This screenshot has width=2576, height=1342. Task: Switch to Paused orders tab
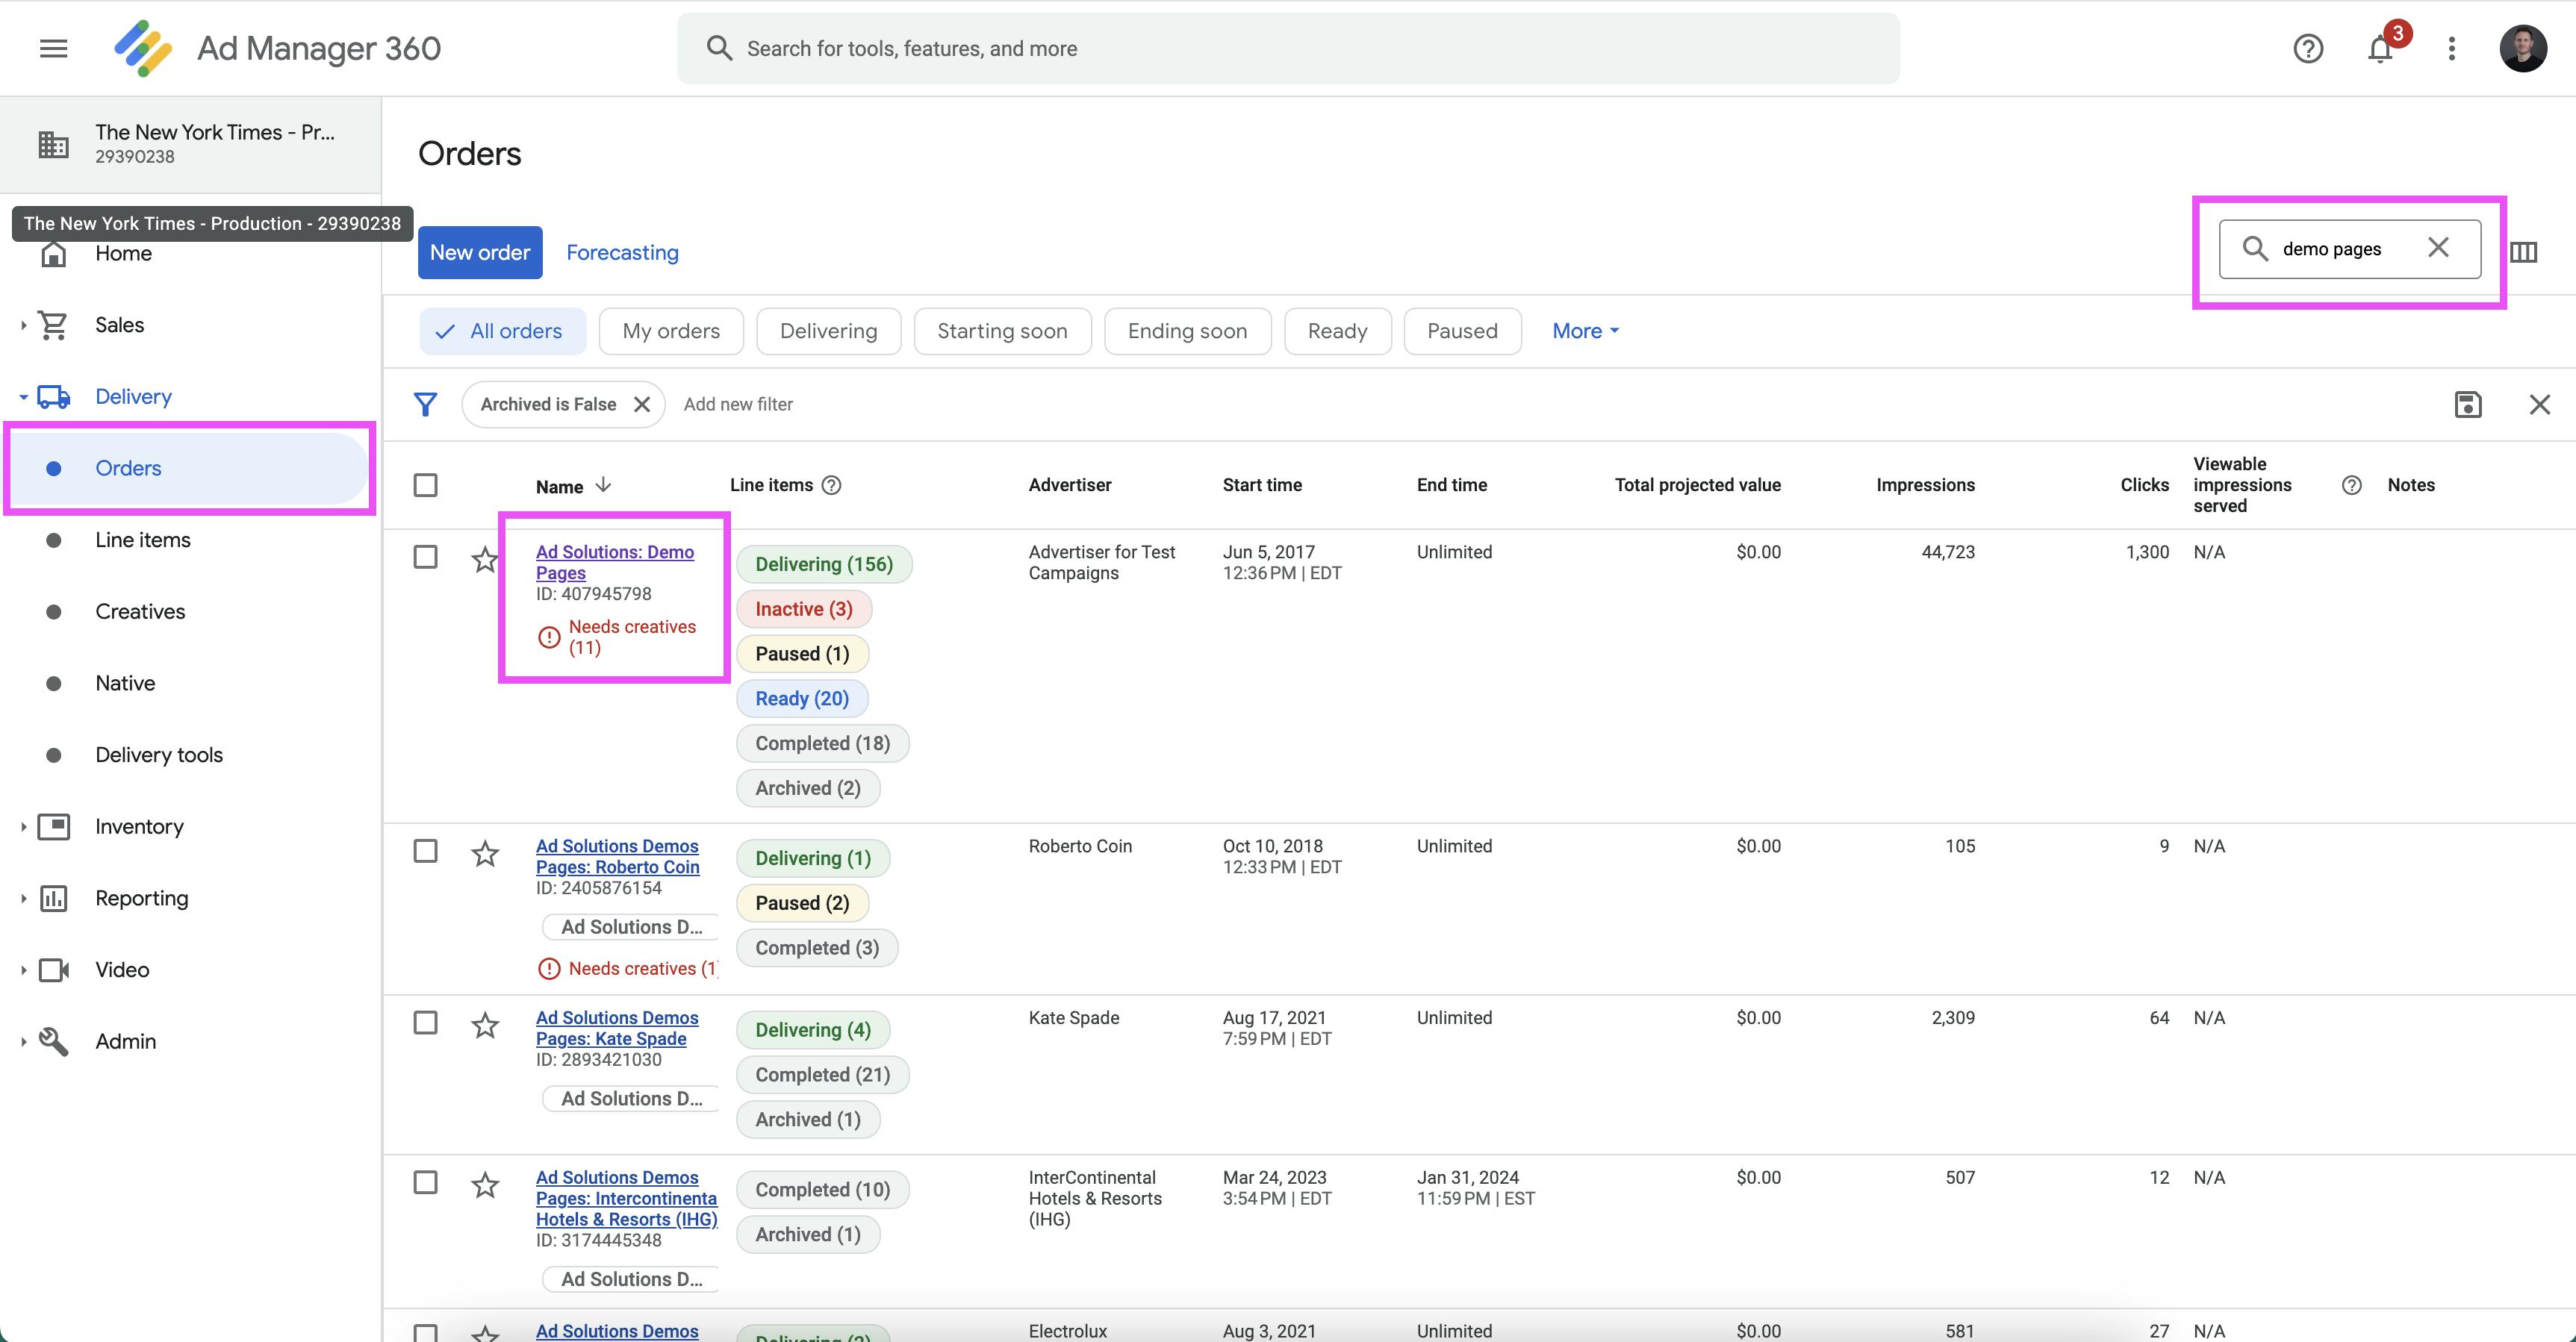click(x=1462, y=331)
